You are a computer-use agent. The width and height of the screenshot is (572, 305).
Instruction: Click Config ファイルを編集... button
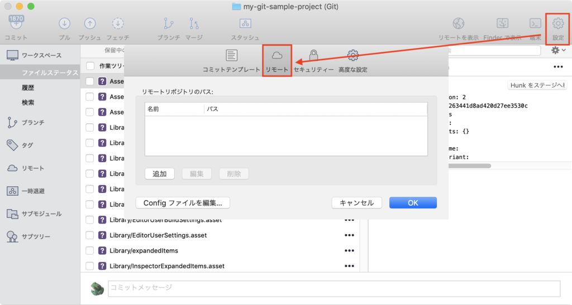click(183, 203)
